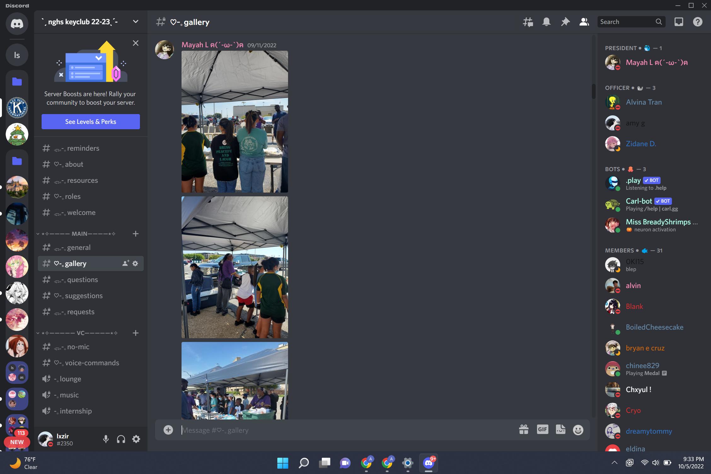Open the suggestions channel

(84, 296)
